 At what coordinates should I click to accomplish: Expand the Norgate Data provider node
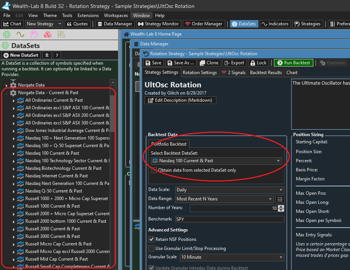(6, 85)
